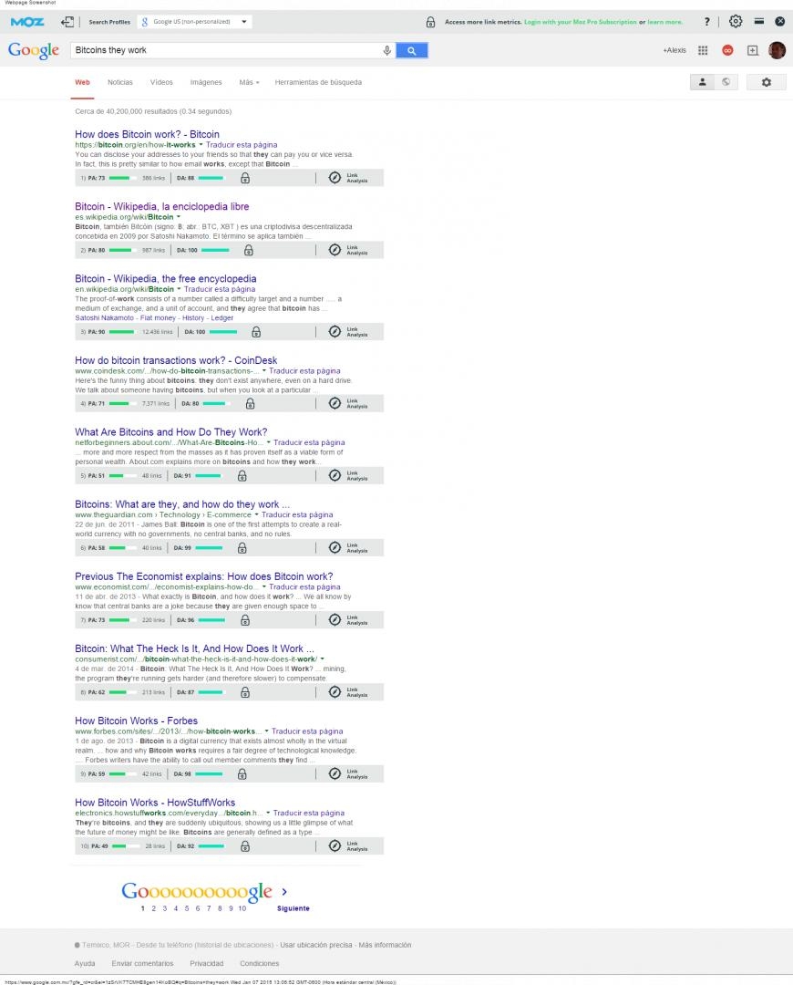Switch to the Videos tab
The height and width of the screenshot is (985, 793).
click(x=161, y=82)
